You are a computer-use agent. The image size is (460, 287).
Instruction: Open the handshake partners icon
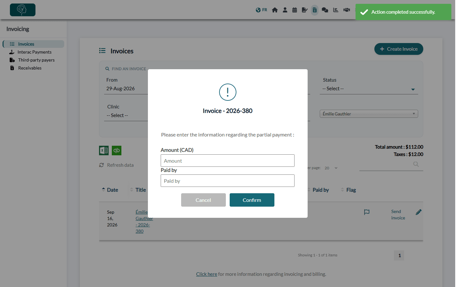coord(347,10)
